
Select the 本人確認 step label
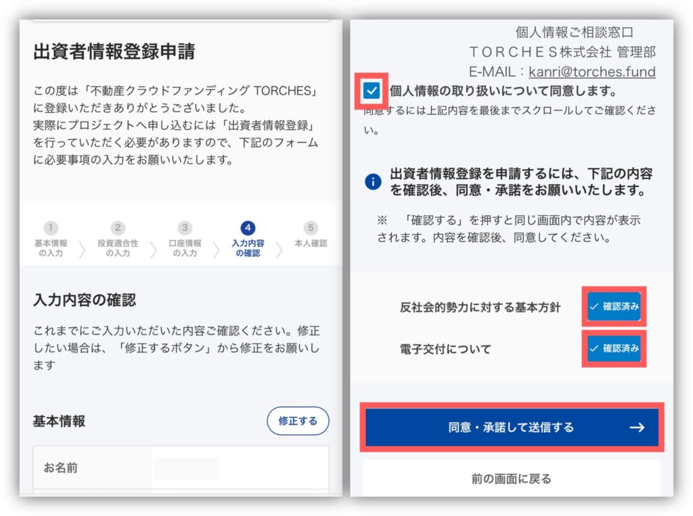click(x=311, y=243)
